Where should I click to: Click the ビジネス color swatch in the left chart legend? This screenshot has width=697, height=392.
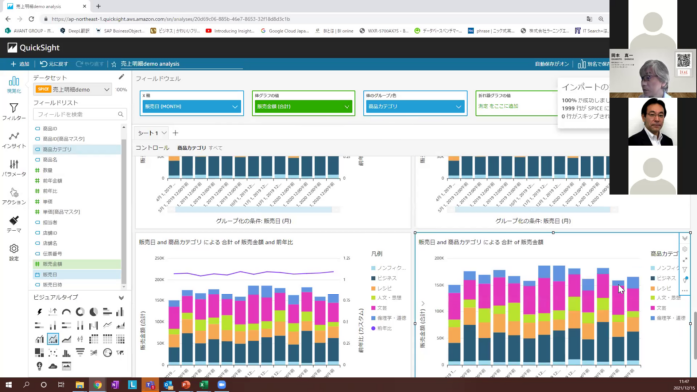coord(373,278)
